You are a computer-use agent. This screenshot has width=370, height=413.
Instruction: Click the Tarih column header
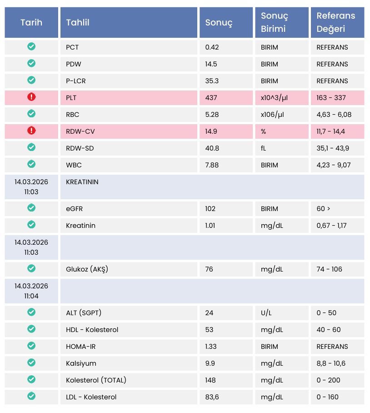pyautogui.click(x=31, y=22)
